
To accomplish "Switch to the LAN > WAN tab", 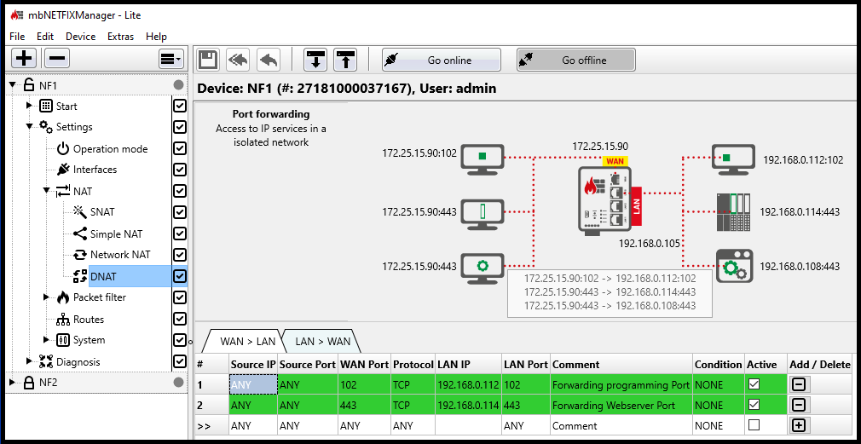I will (x=323, y=342).
